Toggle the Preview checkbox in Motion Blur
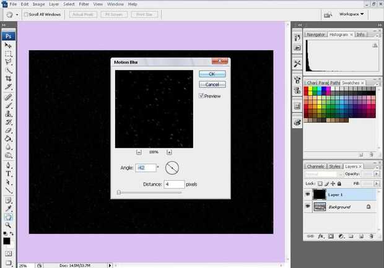Screen dimensions: 384x268 click(201, 96)
